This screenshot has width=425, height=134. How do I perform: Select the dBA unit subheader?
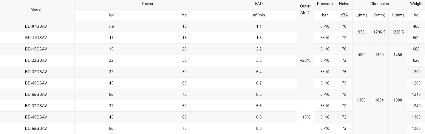[x=344, y=15]
